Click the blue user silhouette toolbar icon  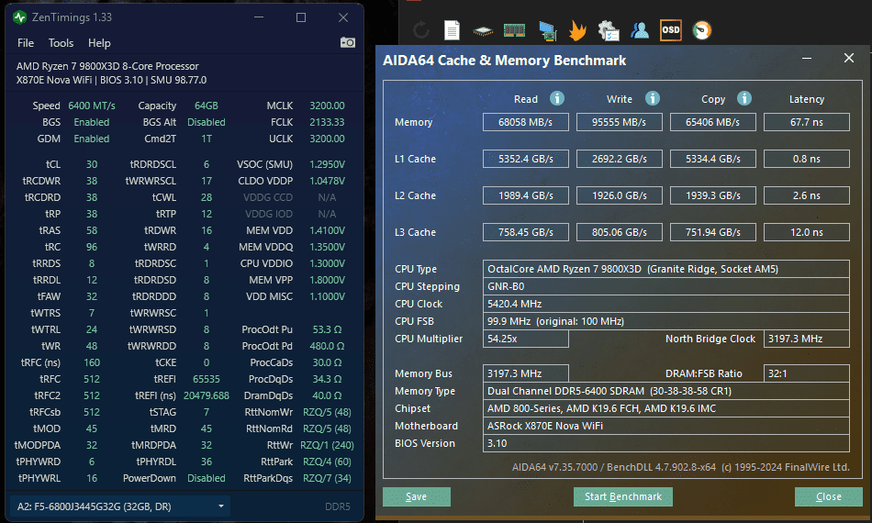pos(640,30)
